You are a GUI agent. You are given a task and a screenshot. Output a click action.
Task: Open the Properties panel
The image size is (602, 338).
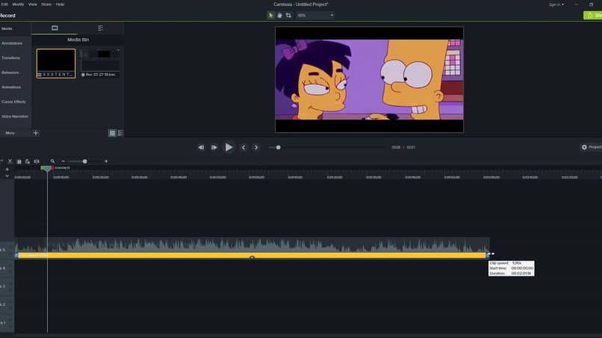coord(592,147)
